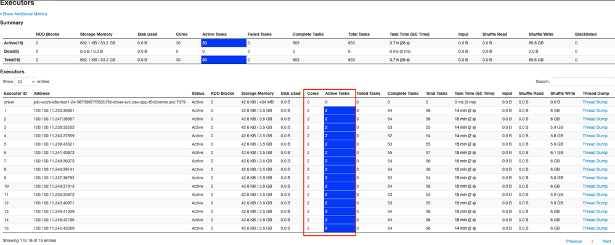The image size is (615, 245).
Task: Sort executors table by Active Tasks header
Action: coord(337,94)
